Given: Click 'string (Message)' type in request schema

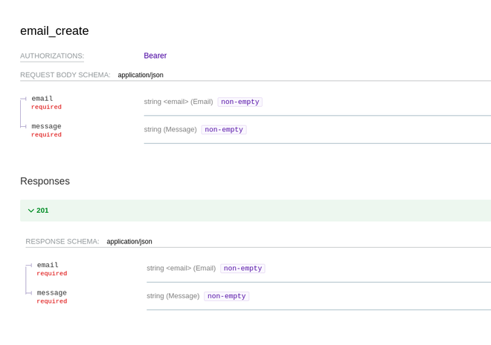Looking at the screenshot, I should pyautogui.click(x=170, y=130).
